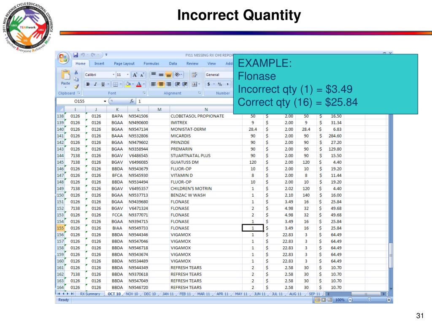The image size is (432, 324).
Task: Copy the selected cells
Action: pos(76,79)
